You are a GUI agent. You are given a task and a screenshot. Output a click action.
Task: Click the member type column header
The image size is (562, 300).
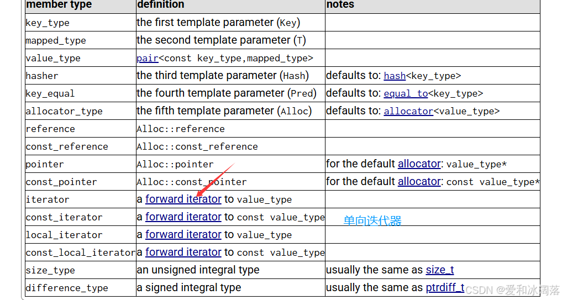tap(59, 4)
